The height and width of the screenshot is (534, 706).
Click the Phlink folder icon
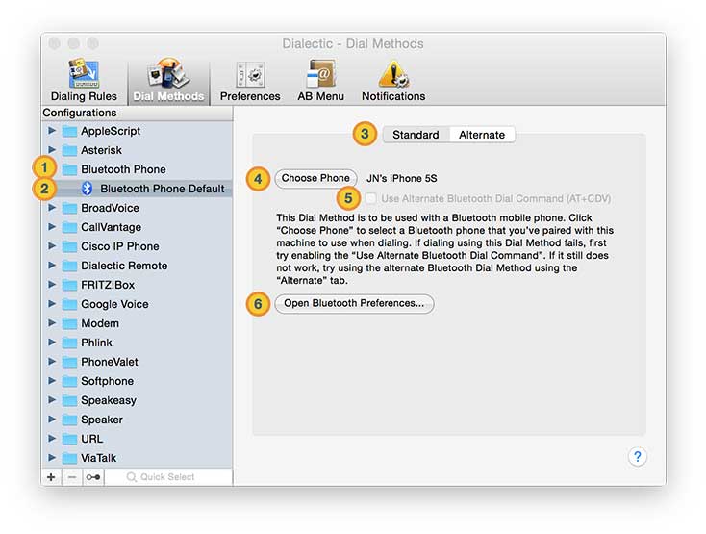coord(69,343)
